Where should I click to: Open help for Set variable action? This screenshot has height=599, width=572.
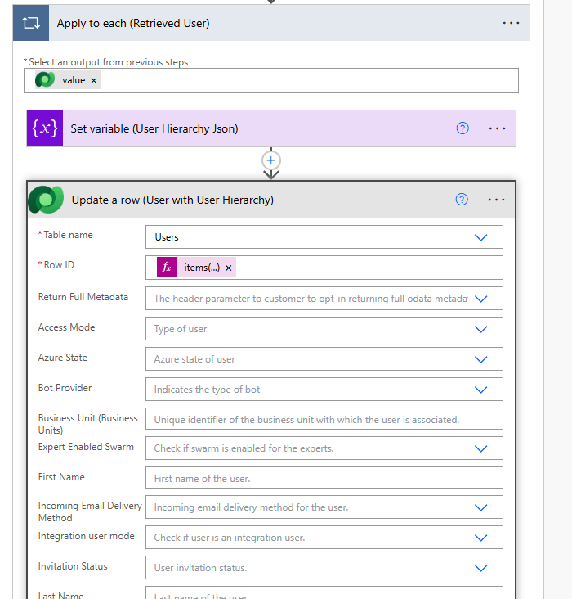pyautogui.click(x=463, y=128)
